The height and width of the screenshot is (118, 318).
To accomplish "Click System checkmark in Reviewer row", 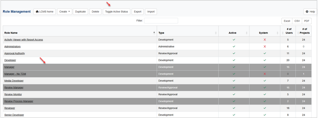I will coord(265,108).
